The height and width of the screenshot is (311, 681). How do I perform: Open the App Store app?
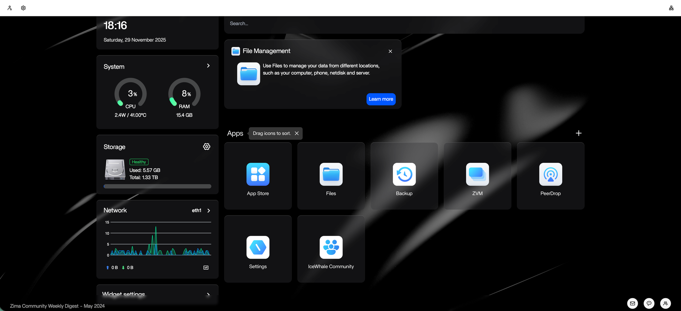coord(258,175)
